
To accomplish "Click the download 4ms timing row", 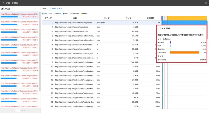I will (182, 49).
